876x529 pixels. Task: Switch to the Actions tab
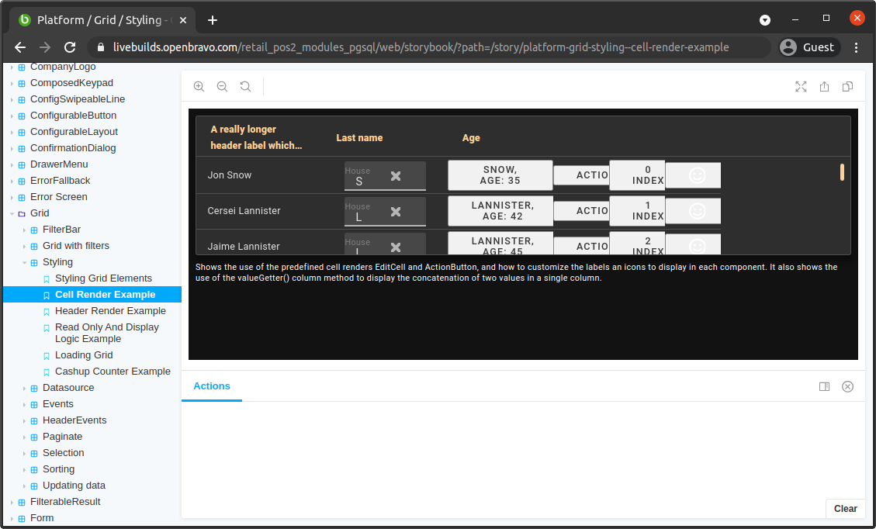[212, 386]
